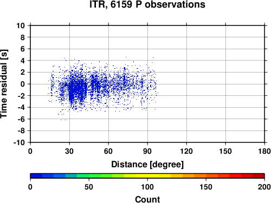
Task: Click the 'Count' colorbar label
Action: point(147,199)
